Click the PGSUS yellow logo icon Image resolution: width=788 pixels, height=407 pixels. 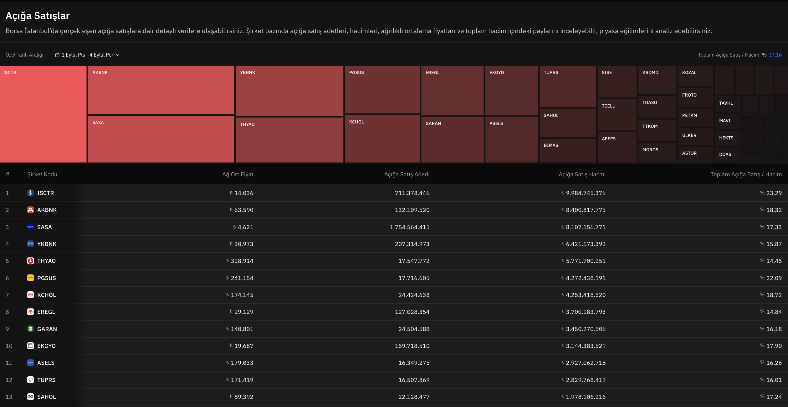coord(30,278)
